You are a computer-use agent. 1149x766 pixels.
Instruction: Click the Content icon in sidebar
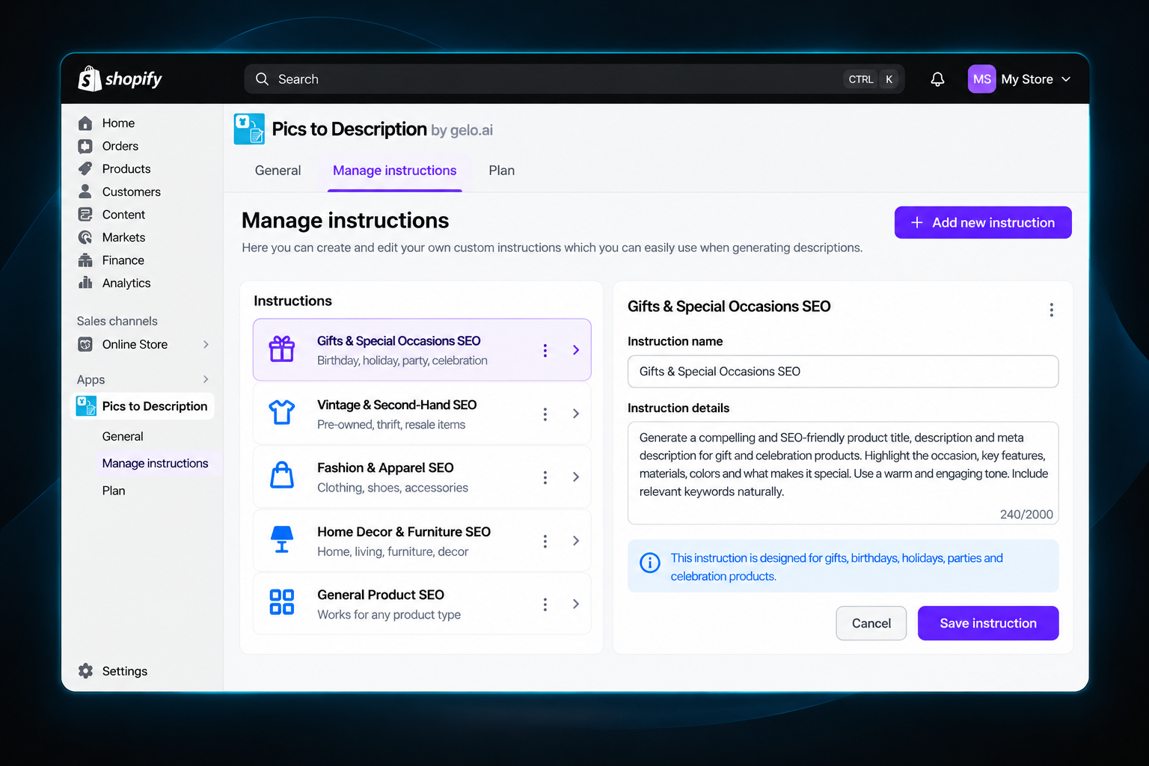(x=85, y=215)
